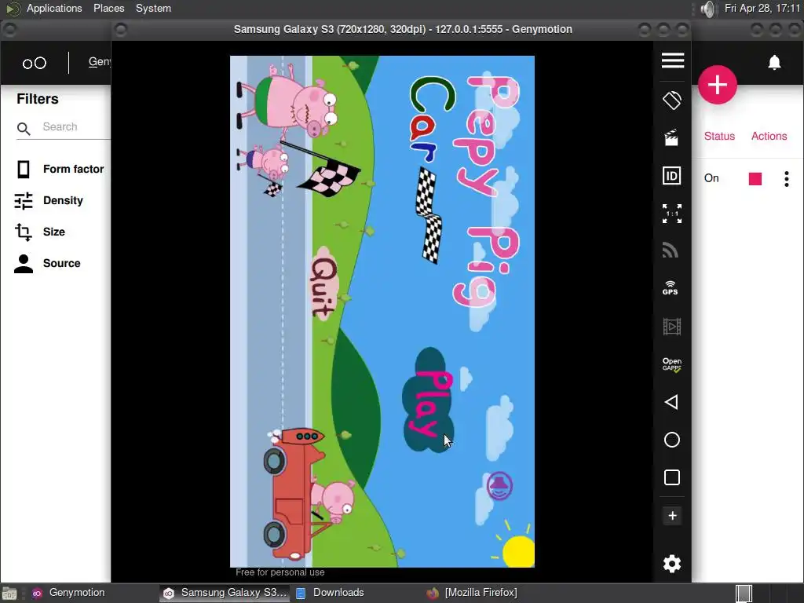The width and height of the screenshot is (804, 603).
Task: Open the Places menu
Action: (x=108, y=8)
